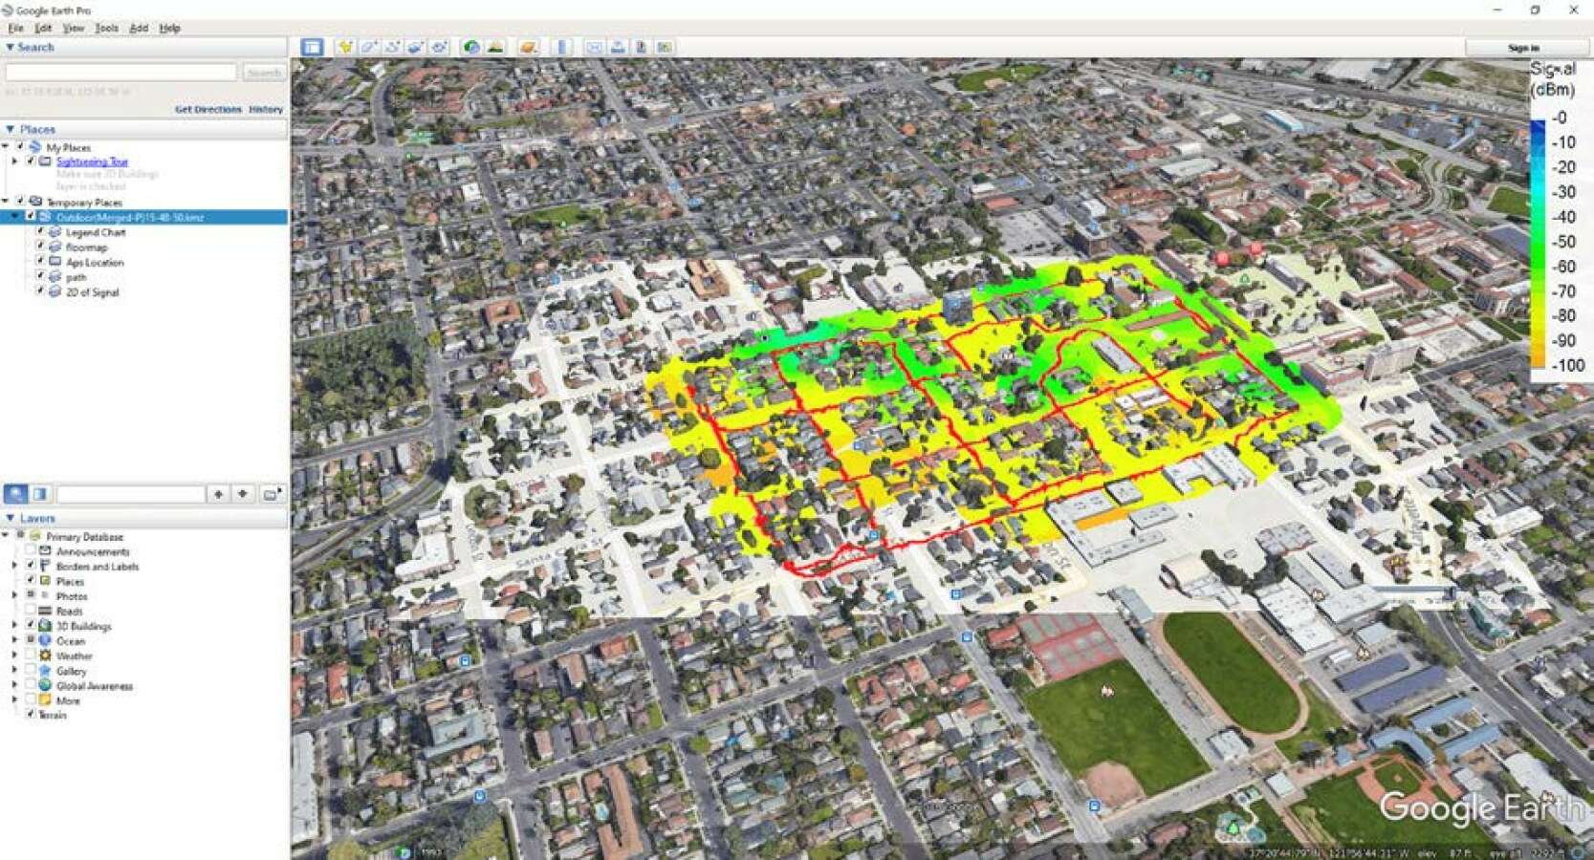Click the search places magnifier button

16,494
